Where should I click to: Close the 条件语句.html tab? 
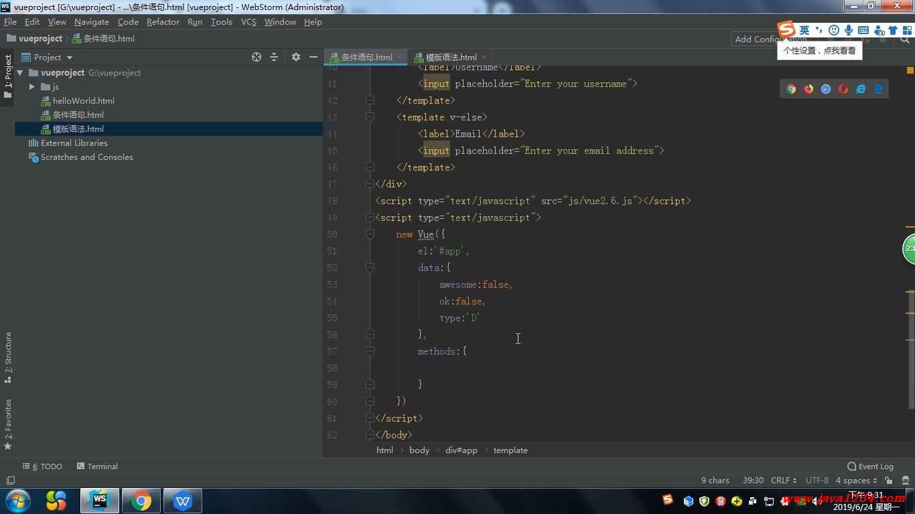coord(401,57)
